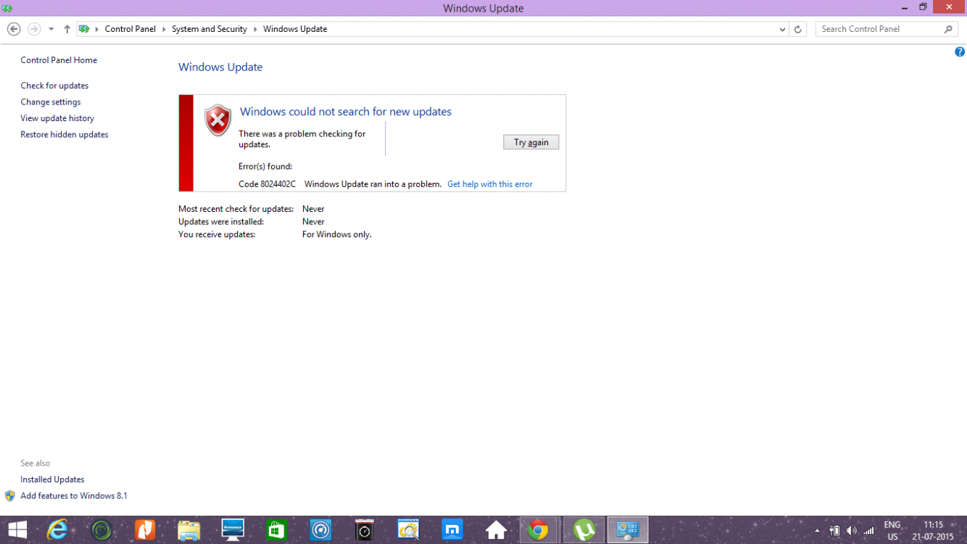Click the Control Panel taskbar button
The image size is (967, 544).
(628, 530)
